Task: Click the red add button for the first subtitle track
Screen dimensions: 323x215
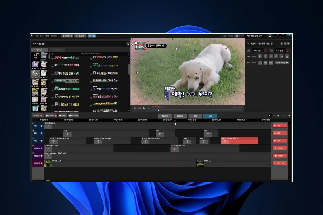Action: coord(279,125)
